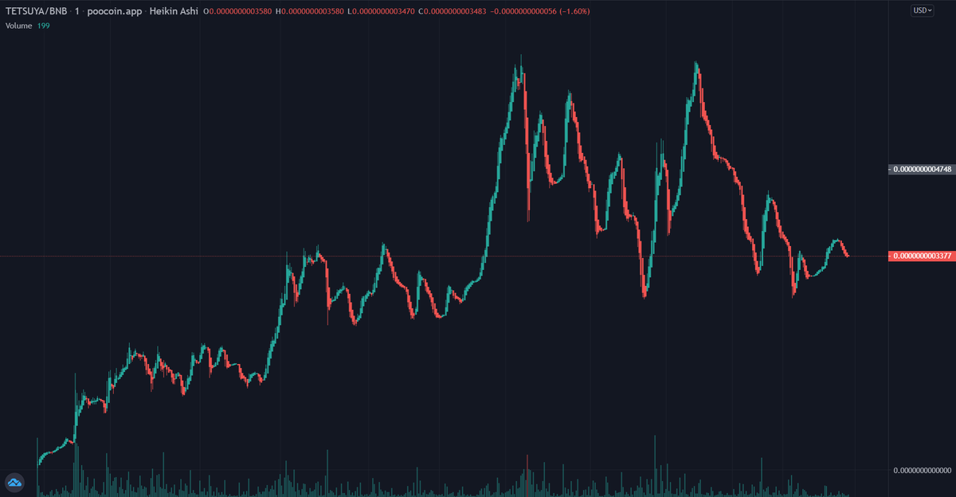
Task: Click the gray price label 0.0000000004748
Action: point(922,170)
